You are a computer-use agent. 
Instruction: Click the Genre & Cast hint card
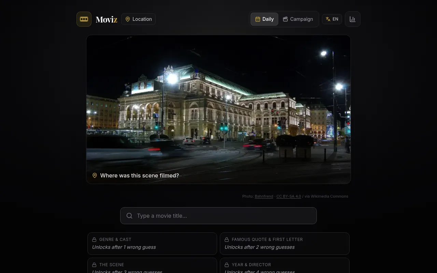152,244
